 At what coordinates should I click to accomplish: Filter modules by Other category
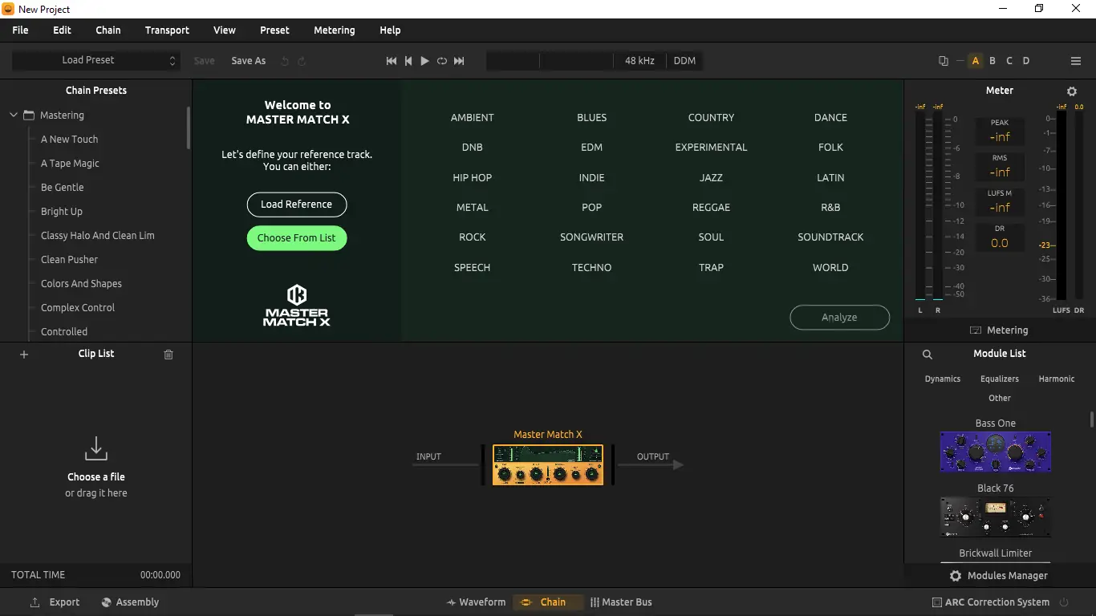1000,398
